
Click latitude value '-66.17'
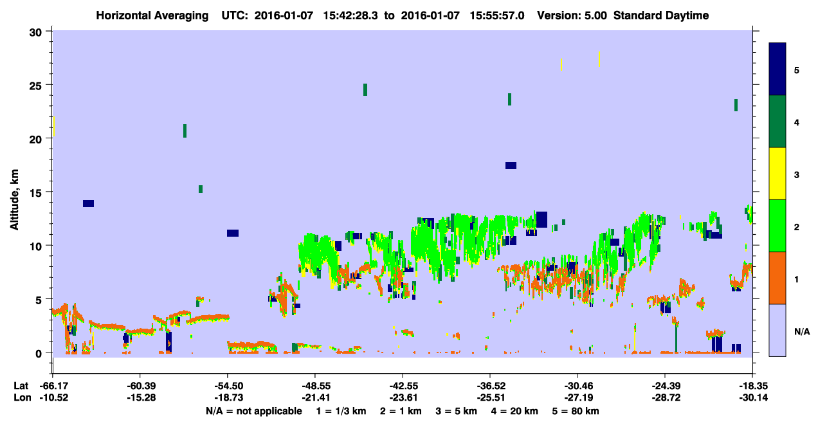(53, 386)
